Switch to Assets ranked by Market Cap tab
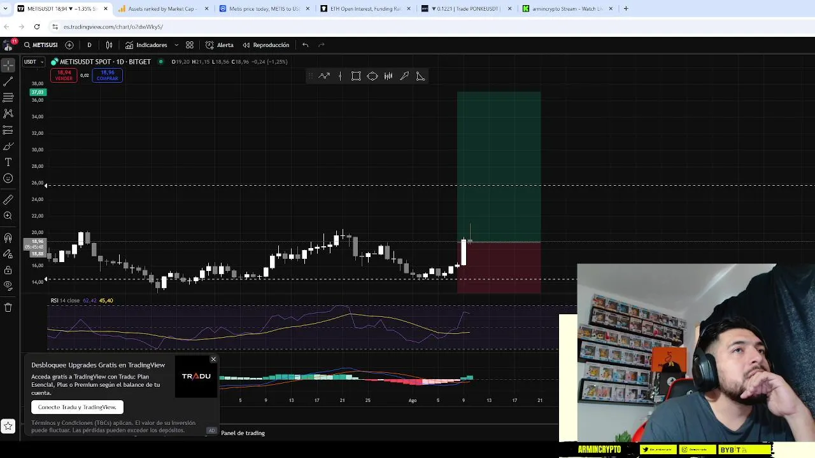This screenshot has height=458, width=815. (x=164, y=9)
